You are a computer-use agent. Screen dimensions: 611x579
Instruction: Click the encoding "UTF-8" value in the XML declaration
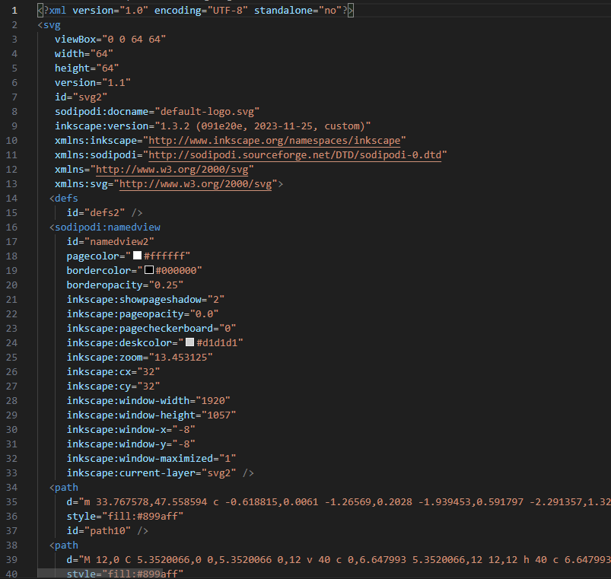(226, 10)
